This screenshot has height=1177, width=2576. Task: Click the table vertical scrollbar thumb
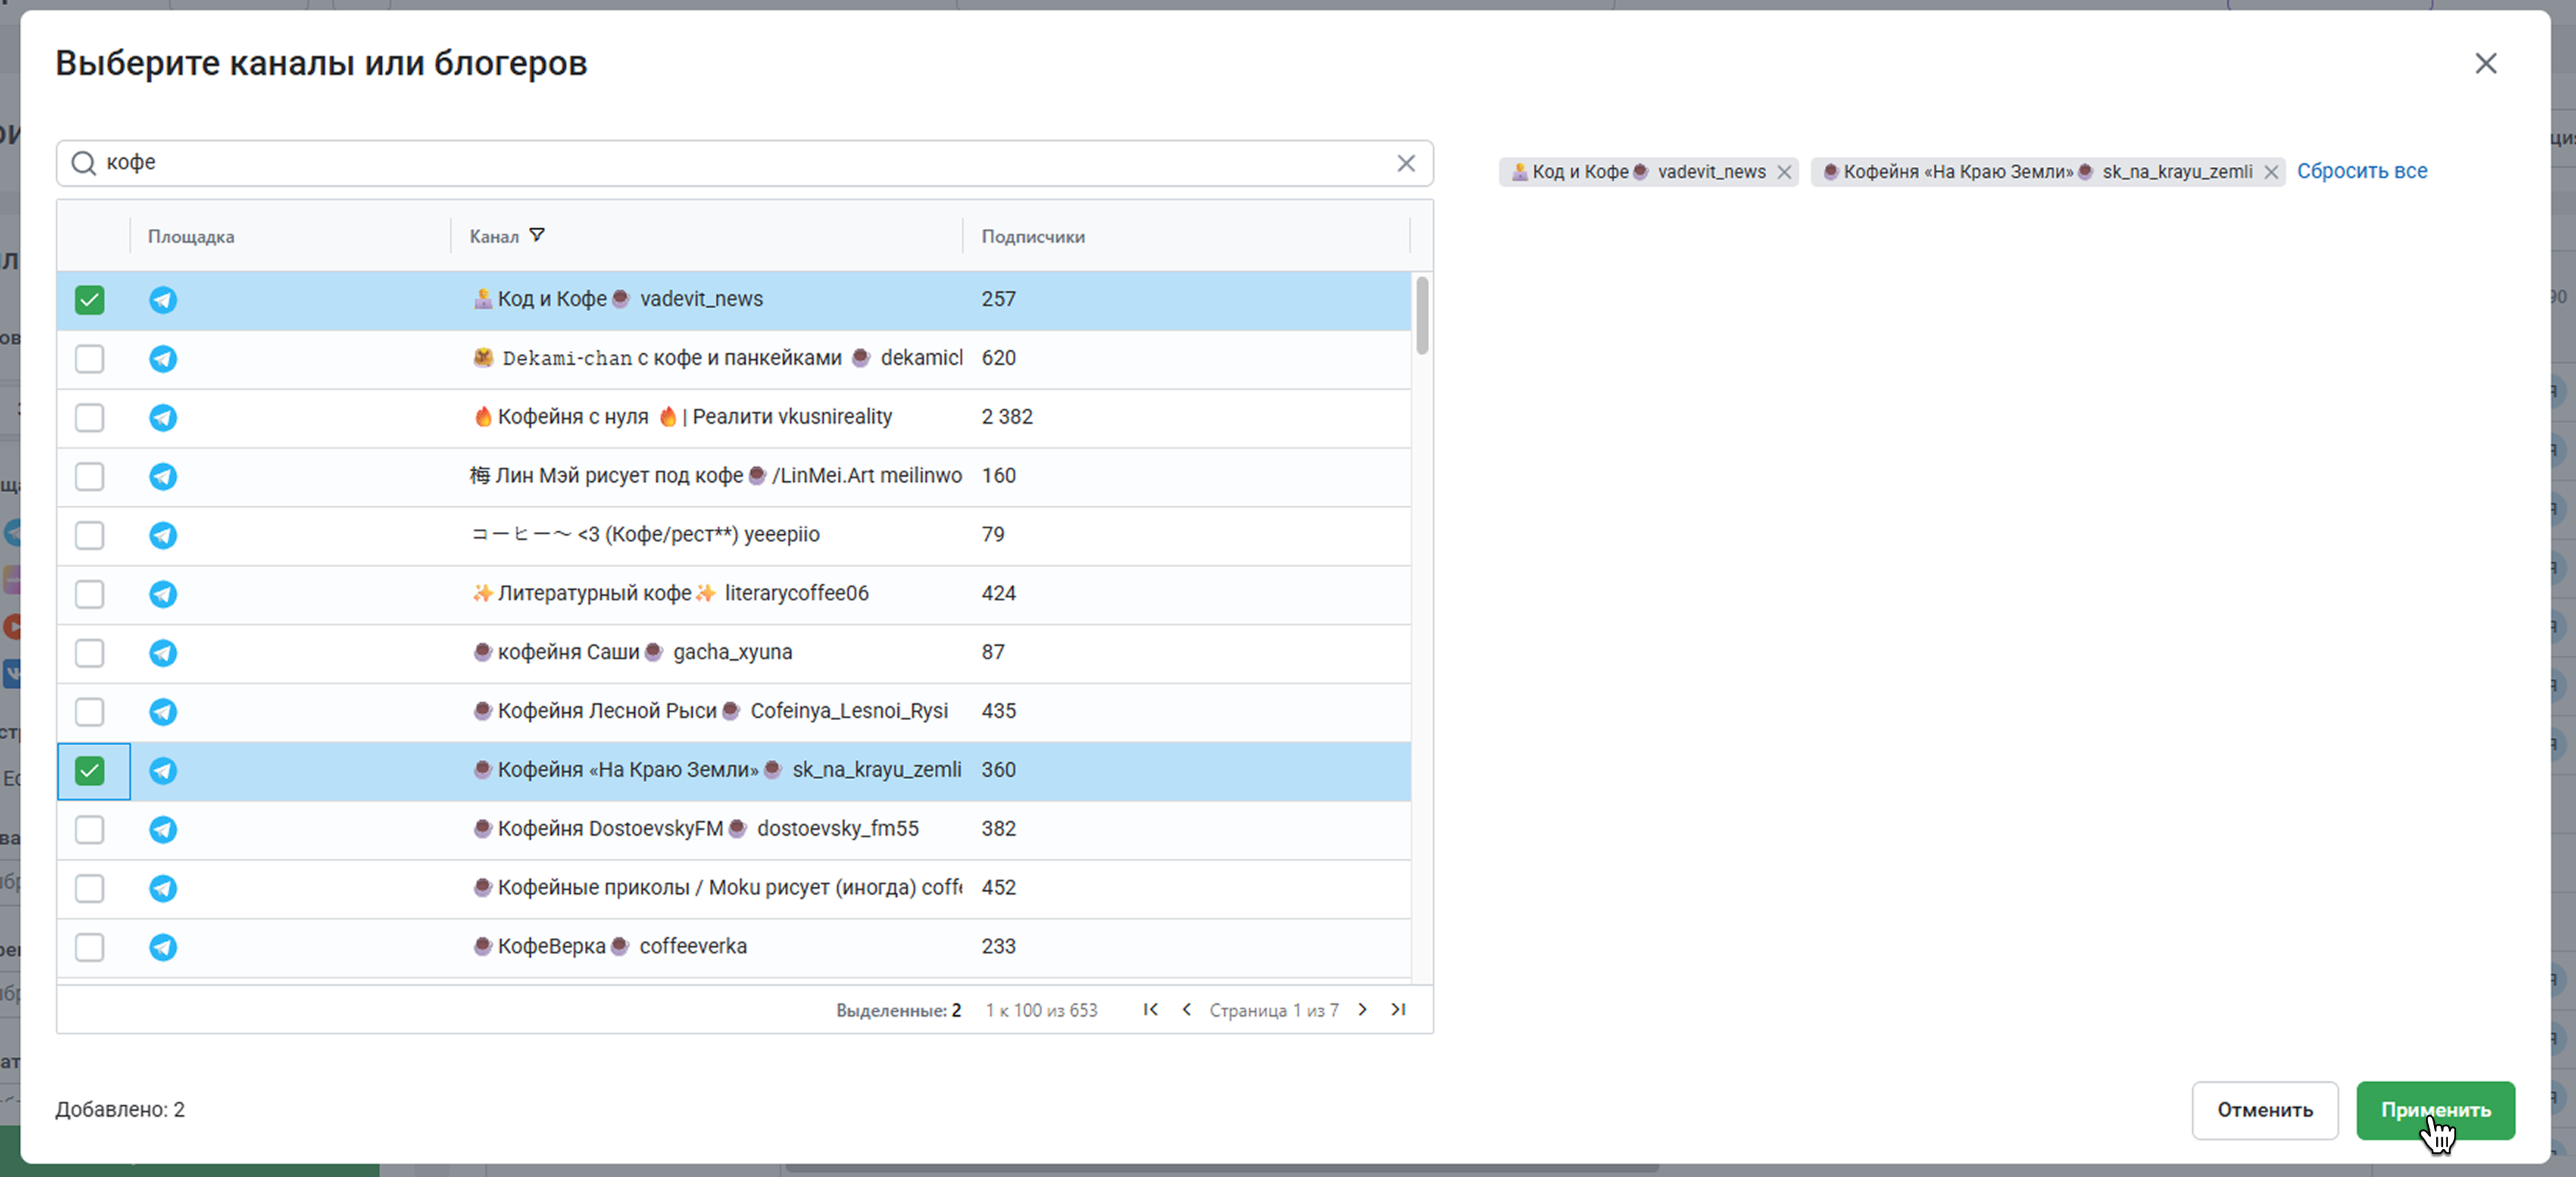click(1422, 315)
